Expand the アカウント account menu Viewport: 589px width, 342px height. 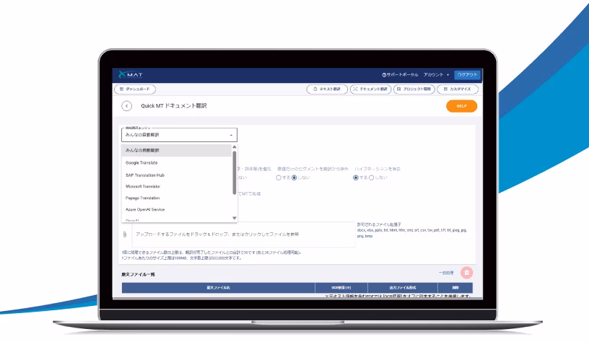pyautogui.click(x=436, y=75)
